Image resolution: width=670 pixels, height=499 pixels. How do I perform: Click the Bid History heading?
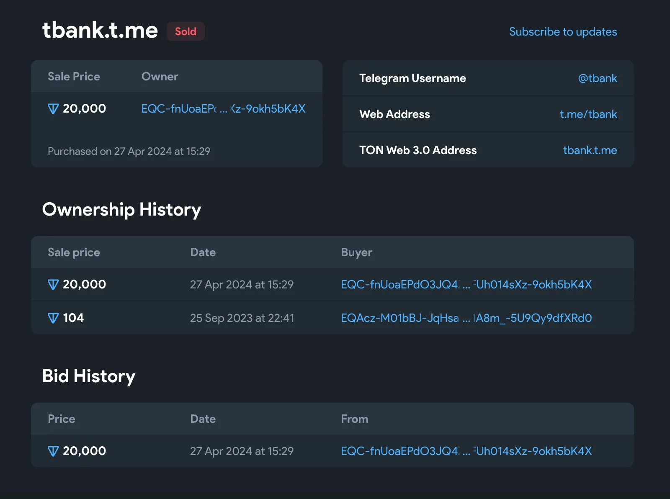(x=89, y=376)
